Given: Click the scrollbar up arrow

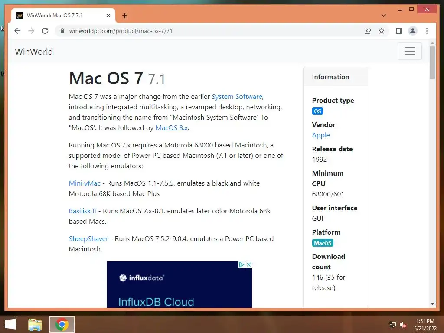Looking at the screenshot, I should coord(432,43).
